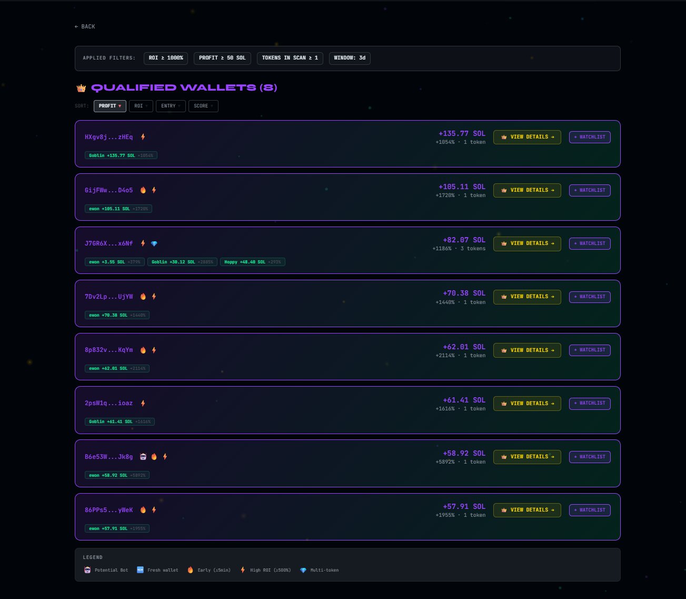Screen dimensions: 686x599
Task: Click wallet address 7Dv2Lp...UjYW
Action: pos(109,297)
